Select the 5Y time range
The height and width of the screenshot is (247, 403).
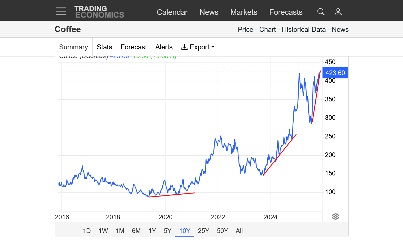coord(167,231)
